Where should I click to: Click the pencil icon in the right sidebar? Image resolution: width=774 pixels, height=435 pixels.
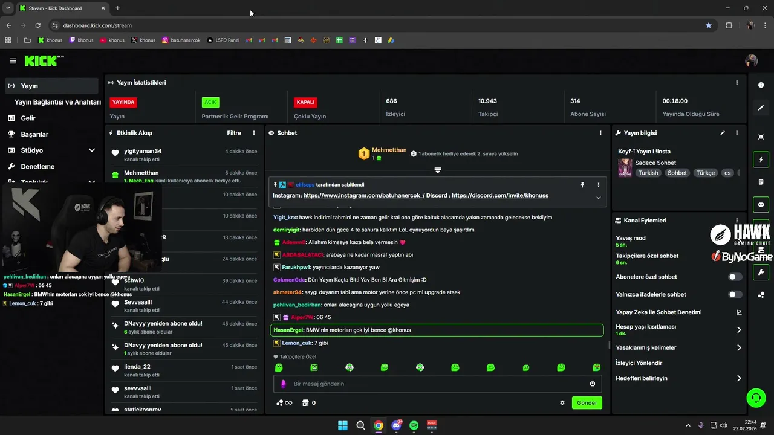(761, 108)
